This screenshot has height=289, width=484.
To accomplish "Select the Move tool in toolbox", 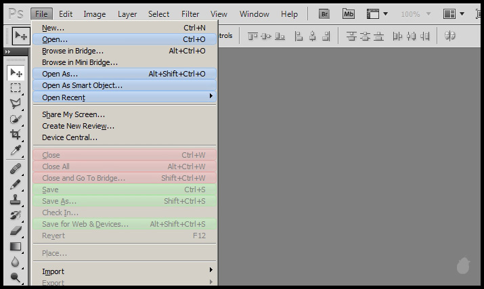I will tap(15, 72).
